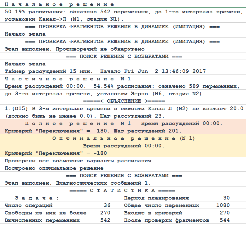Image resolution: width=246 pixels, height=225 pixels.
Task: Click the pink "Полное решение N 1" row
Action: (123, 123)
